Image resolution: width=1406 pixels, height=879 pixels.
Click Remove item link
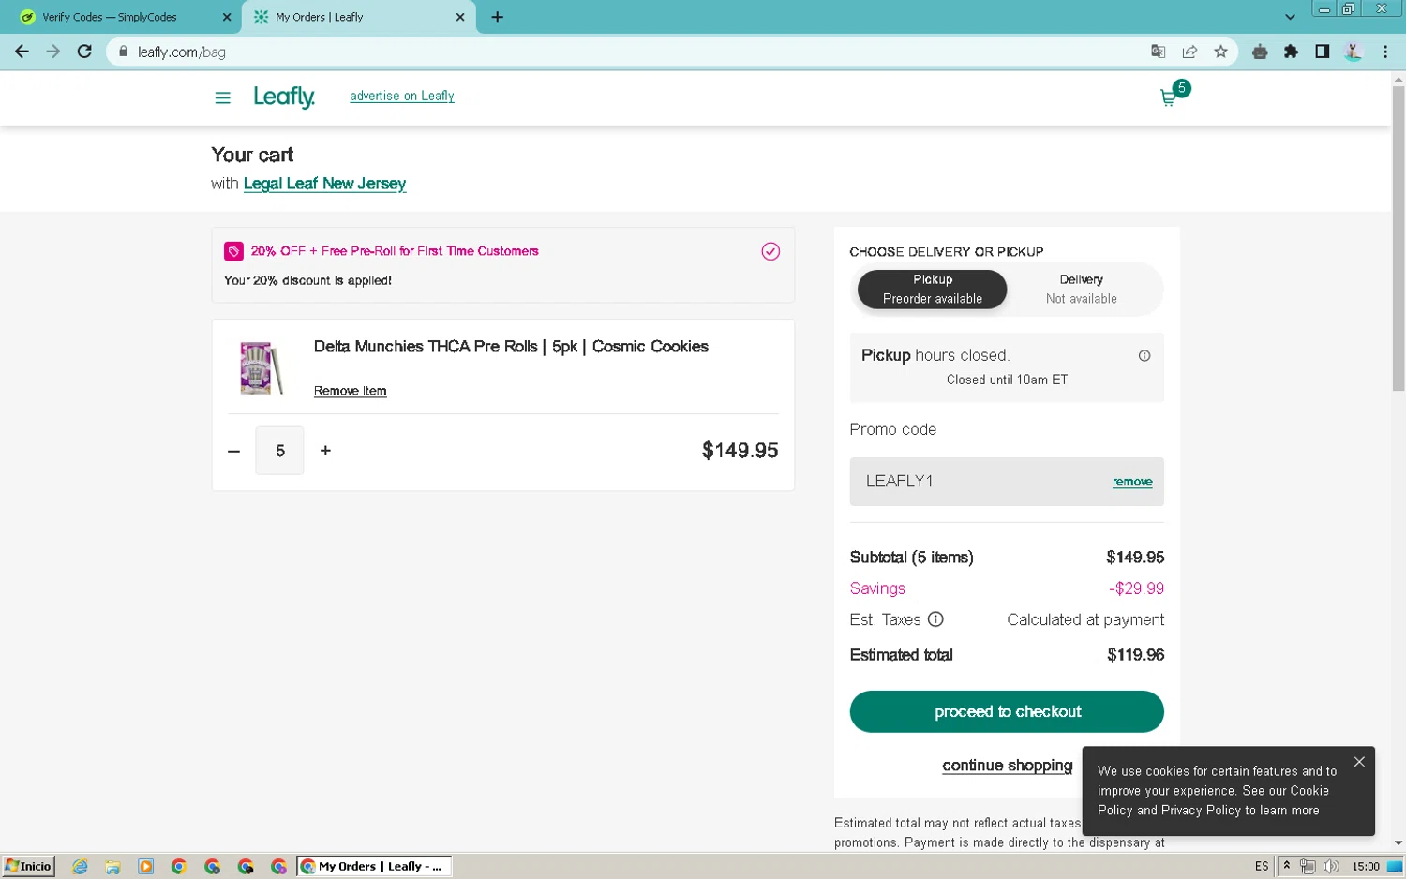[x=350, y=391]
